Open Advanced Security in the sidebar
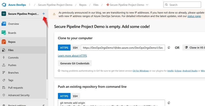This screenshot has height=106, width=205. (x=23, y=95)
